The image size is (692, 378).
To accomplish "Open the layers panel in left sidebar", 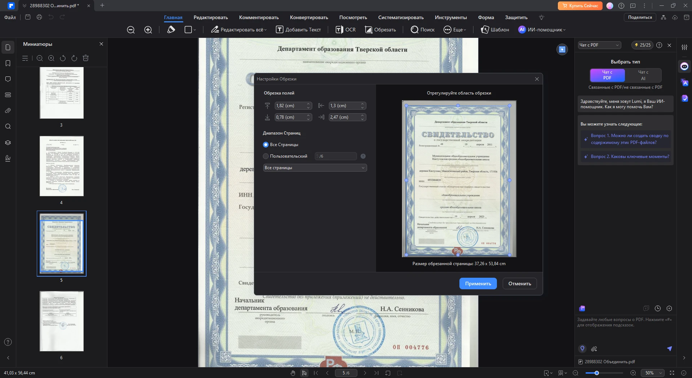I will pyautogui.click(x=8, y=142).
